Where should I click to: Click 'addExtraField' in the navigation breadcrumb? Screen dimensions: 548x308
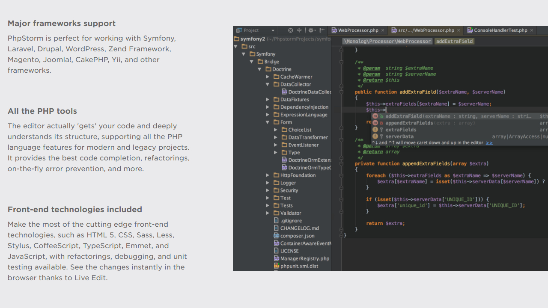(454, 41)
